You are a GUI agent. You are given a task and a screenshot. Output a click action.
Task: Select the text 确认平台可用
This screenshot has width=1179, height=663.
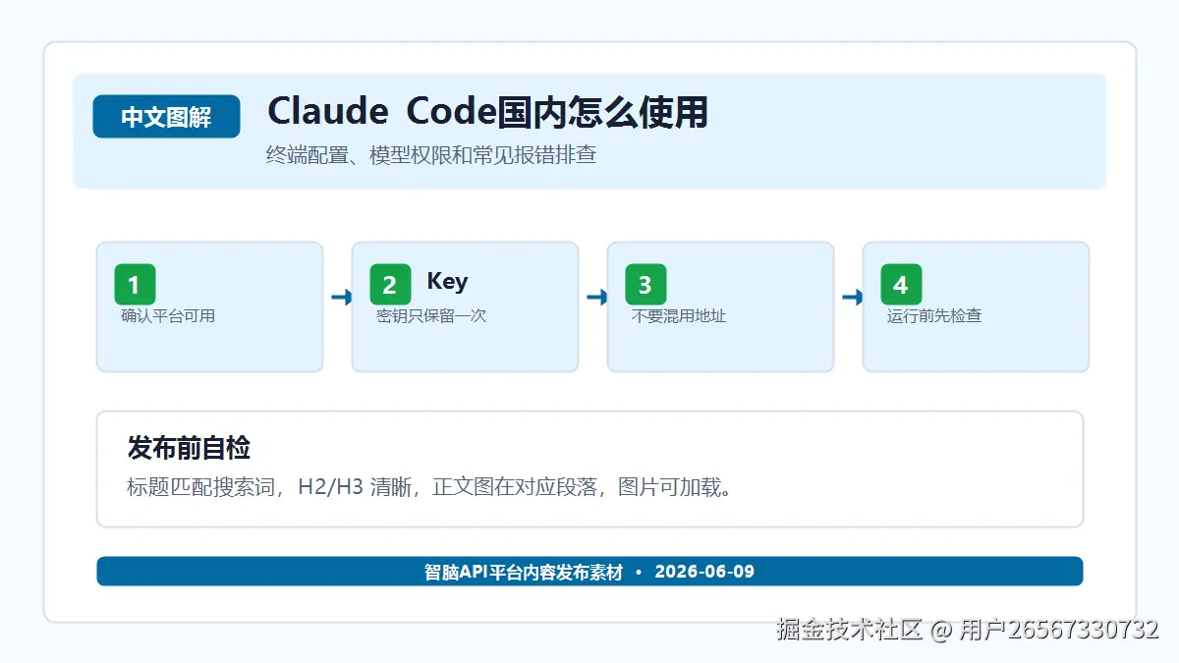tap(168, 316)
